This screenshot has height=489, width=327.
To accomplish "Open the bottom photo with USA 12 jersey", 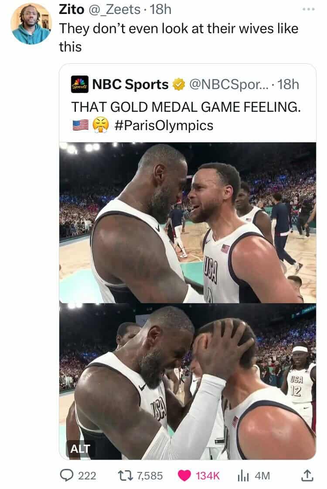I will coord(187,381).
